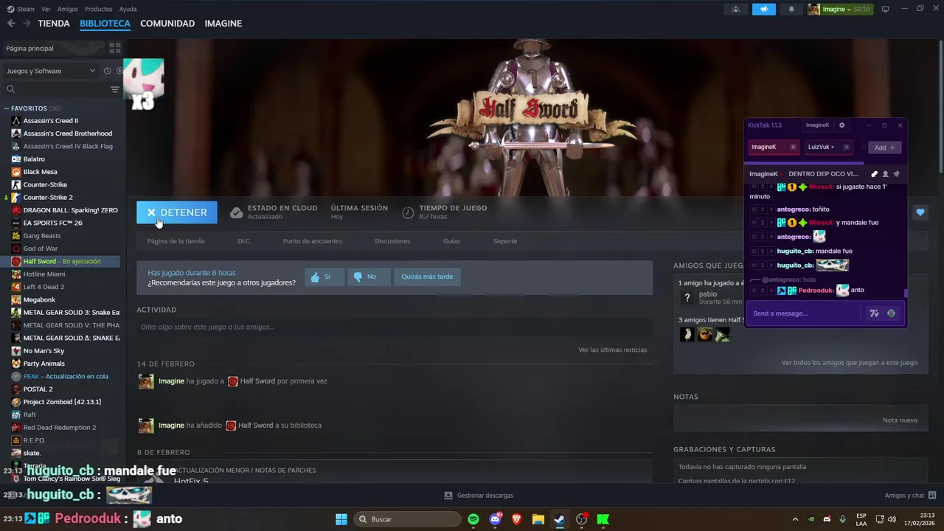The image size is (944, 531).
Task: Show hidden system tray icons
Action: (795, 519)
